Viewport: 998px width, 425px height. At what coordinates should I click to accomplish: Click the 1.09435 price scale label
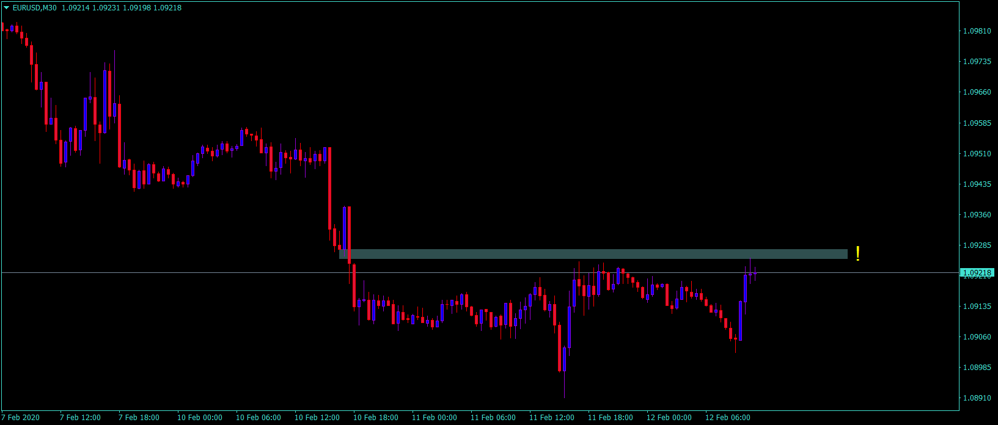pos(977,184)
